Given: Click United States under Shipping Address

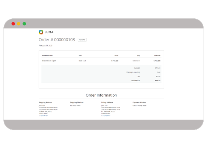Looking at the screenshot, I should click(43, 114).
